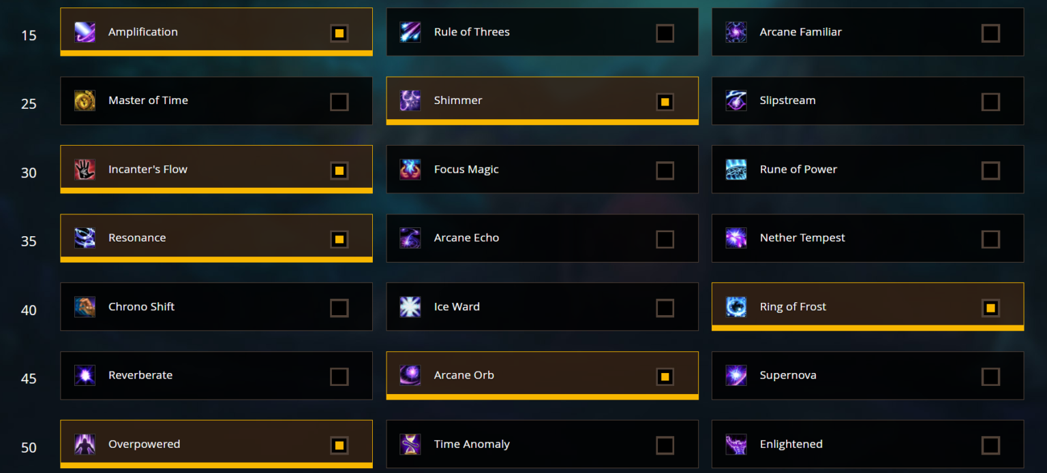Deselect the Ring of Frost checkbox

(x=990, y=308)
